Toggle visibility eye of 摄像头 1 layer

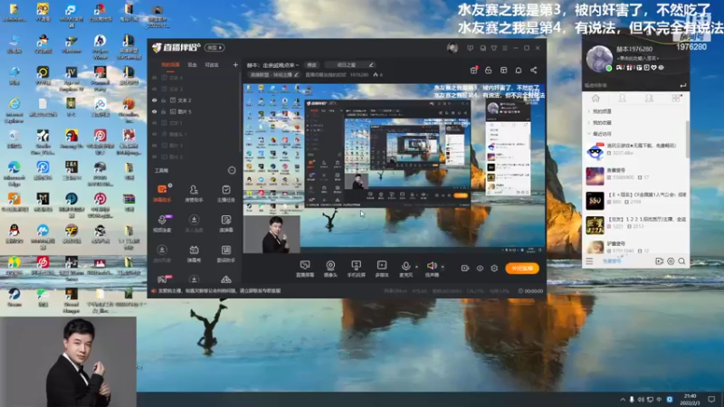(x=155, y=134)
